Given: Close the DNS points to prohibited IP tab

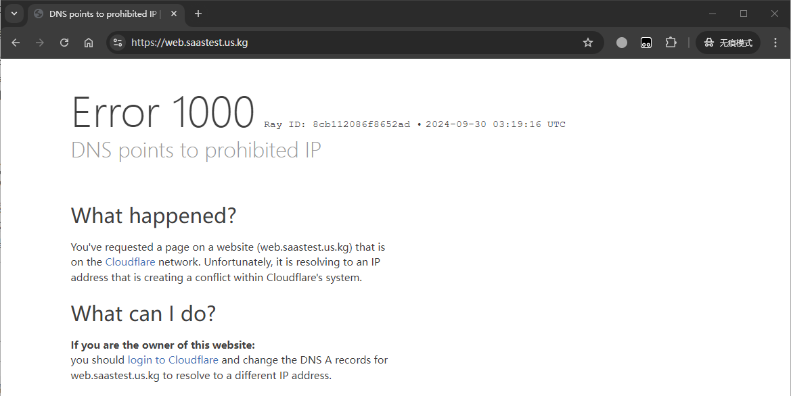Looking at the screenshot, I should (173, 14).
